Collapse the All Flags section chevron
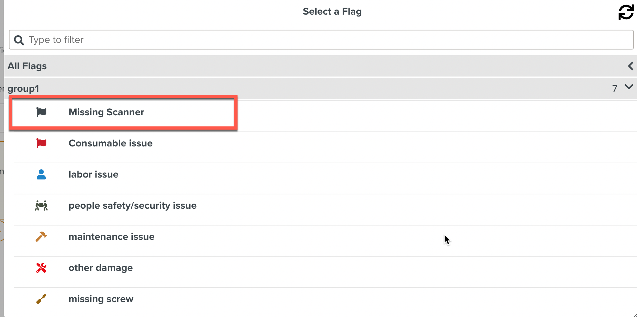 pyautogui.click(x=631, y=66)
